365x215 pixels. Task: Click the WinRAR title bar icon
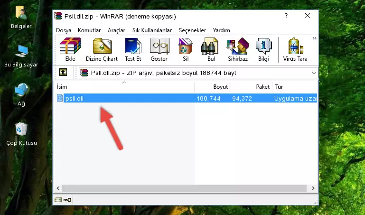pos(58,16)
